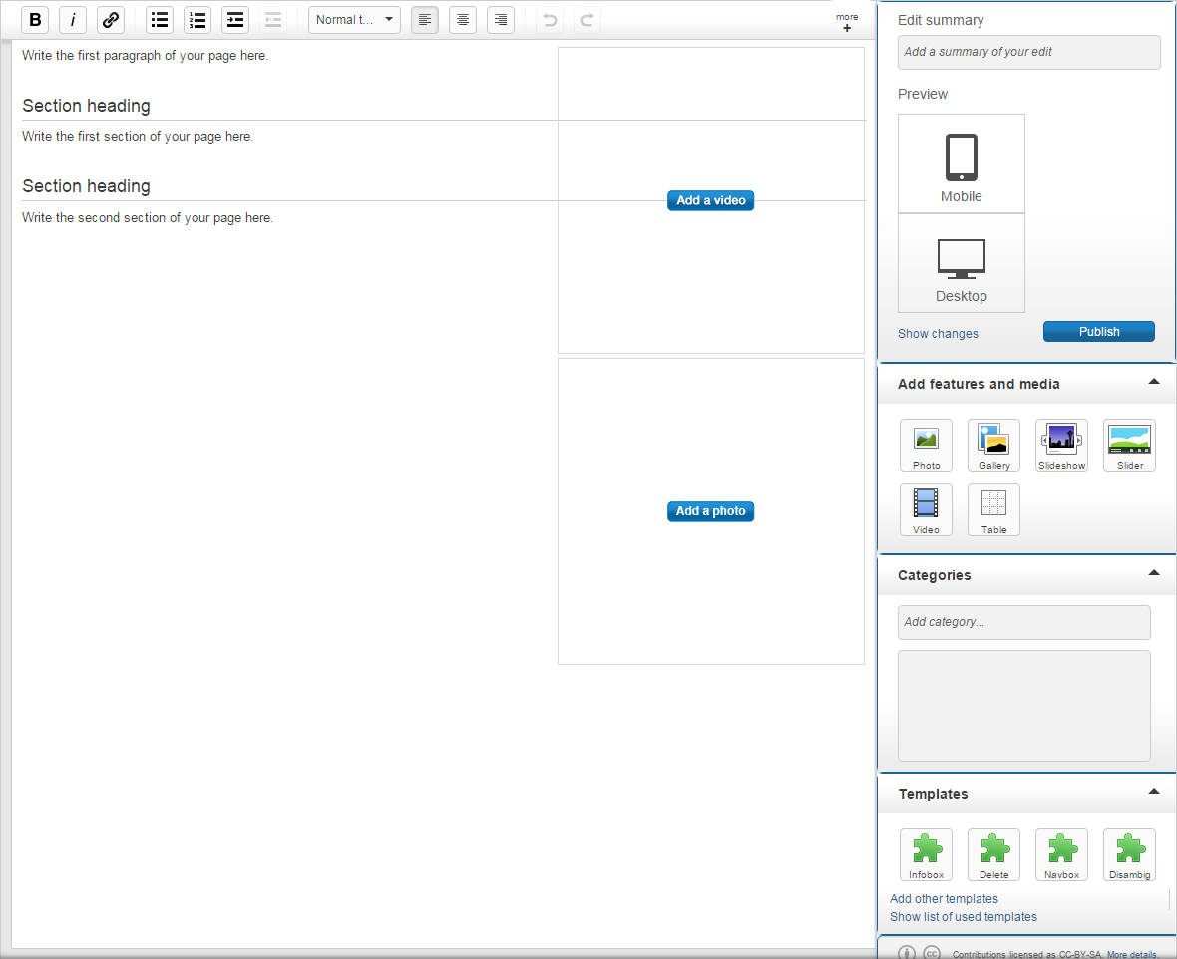
Task: Increase paragraph indent
Action: (235, 20)
